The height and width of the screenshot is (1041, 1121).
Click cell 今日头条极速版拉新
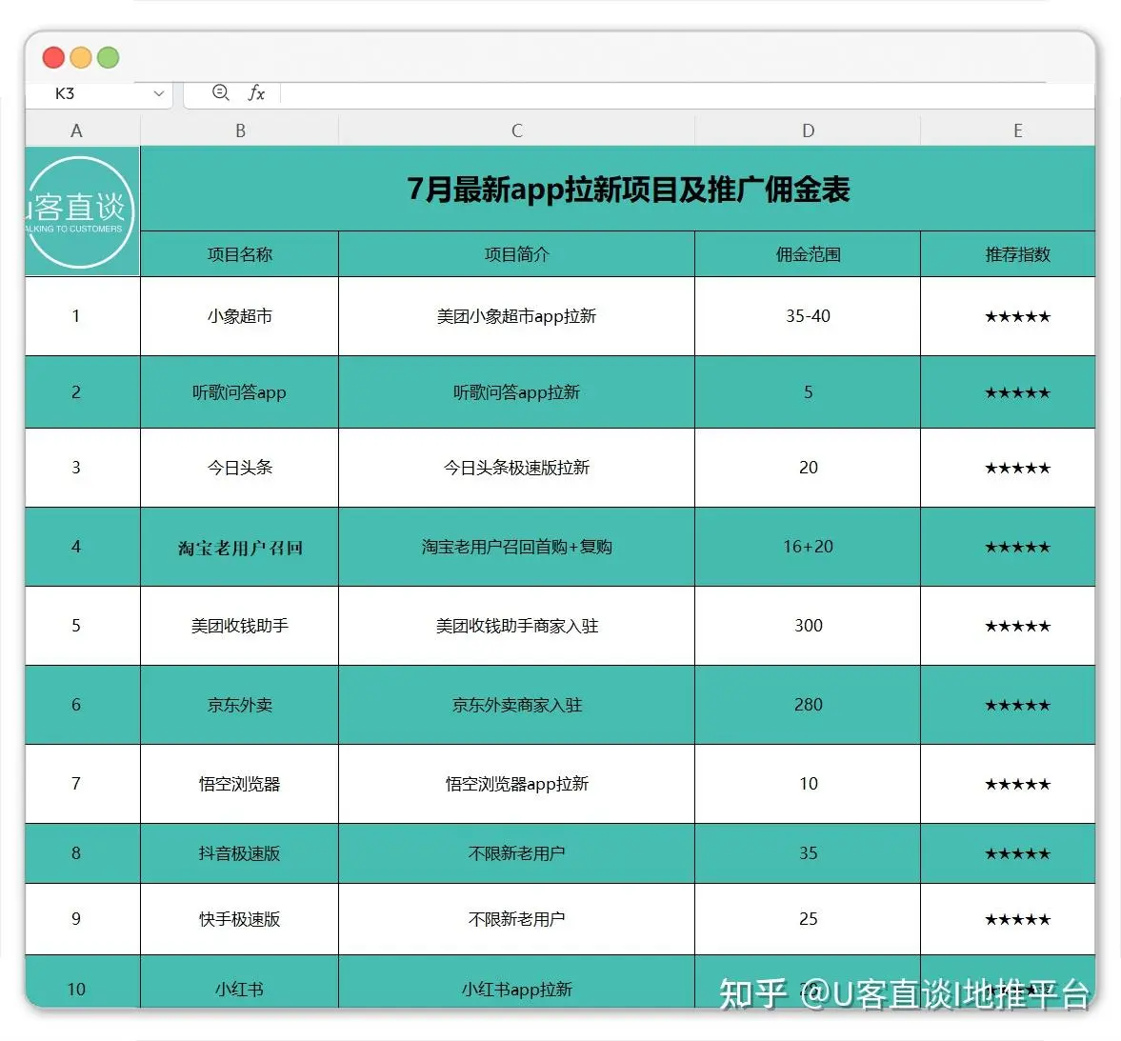517,468
